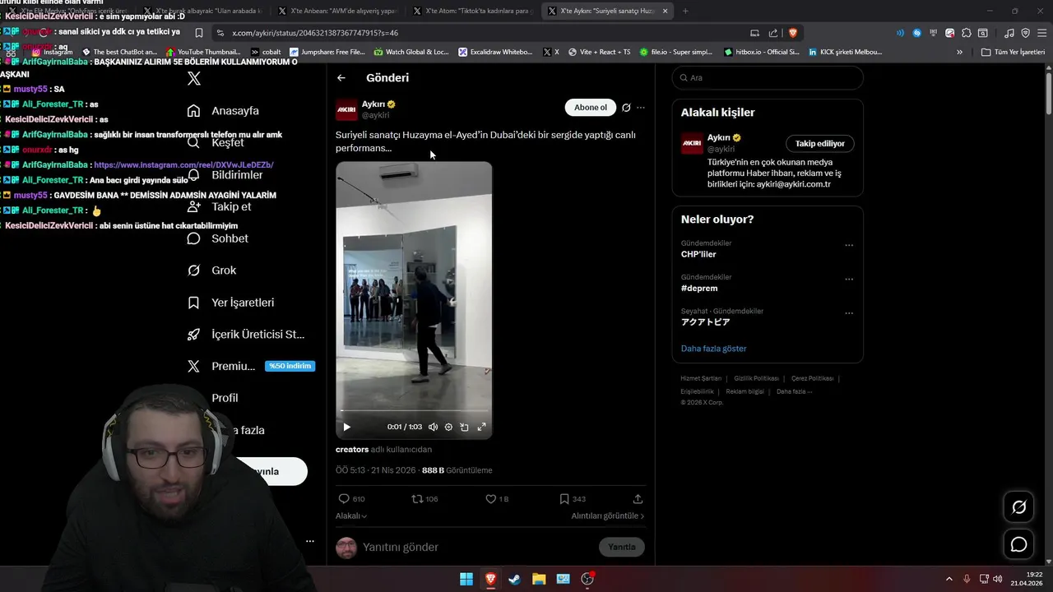
Task: Open Grok floating button
Action: [1018, 507]
